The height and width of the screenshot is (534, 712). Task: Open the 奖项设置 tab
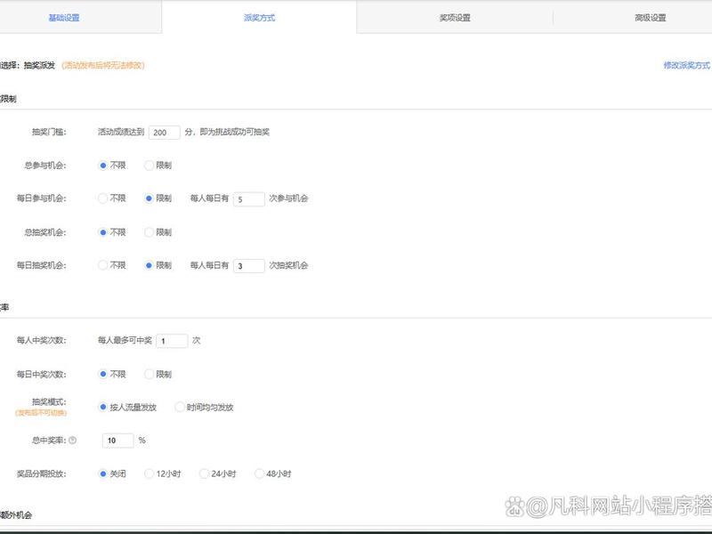tap(455, 18)
